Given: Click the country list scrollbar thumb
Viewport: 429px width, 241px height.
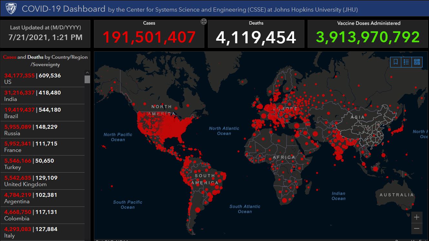Looking at the screenshot, I should pos(87,79).
